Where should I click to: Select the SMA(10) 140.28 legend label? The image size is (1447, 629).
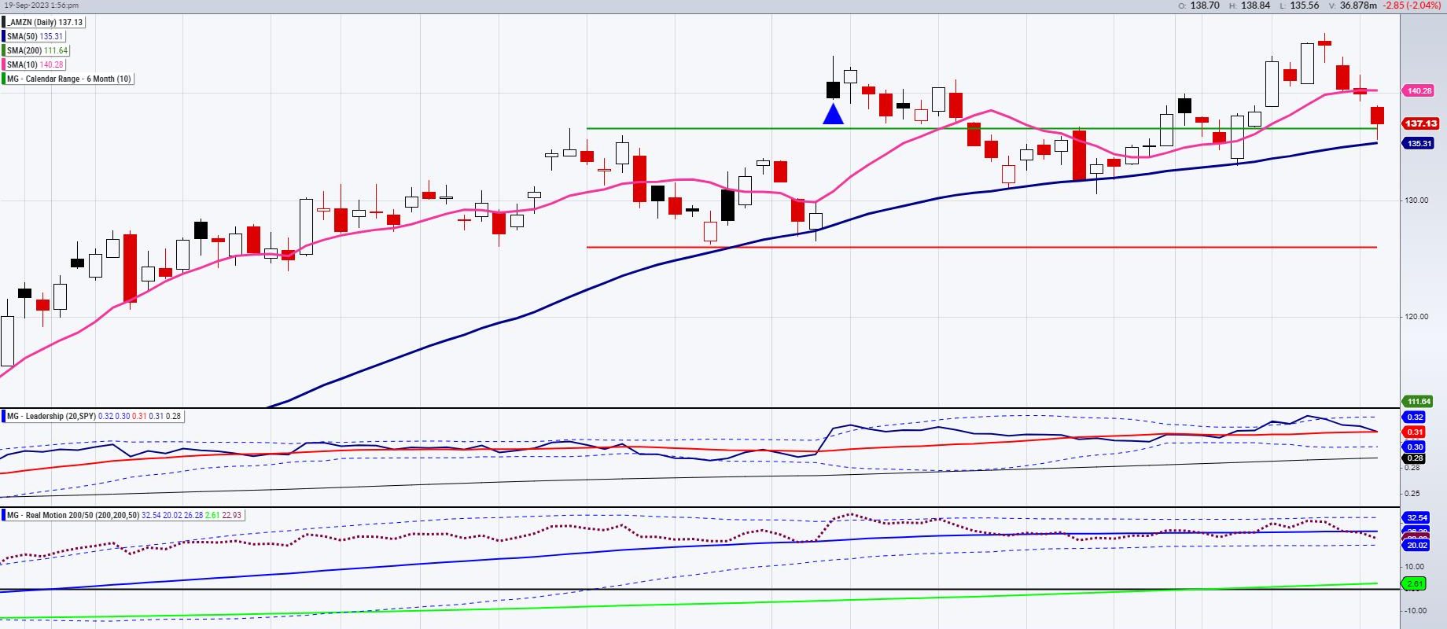[35, 64]
